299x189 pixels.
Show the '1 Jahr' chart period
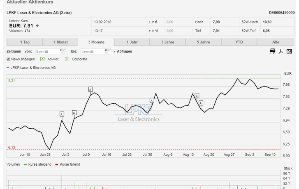point(132,42)
